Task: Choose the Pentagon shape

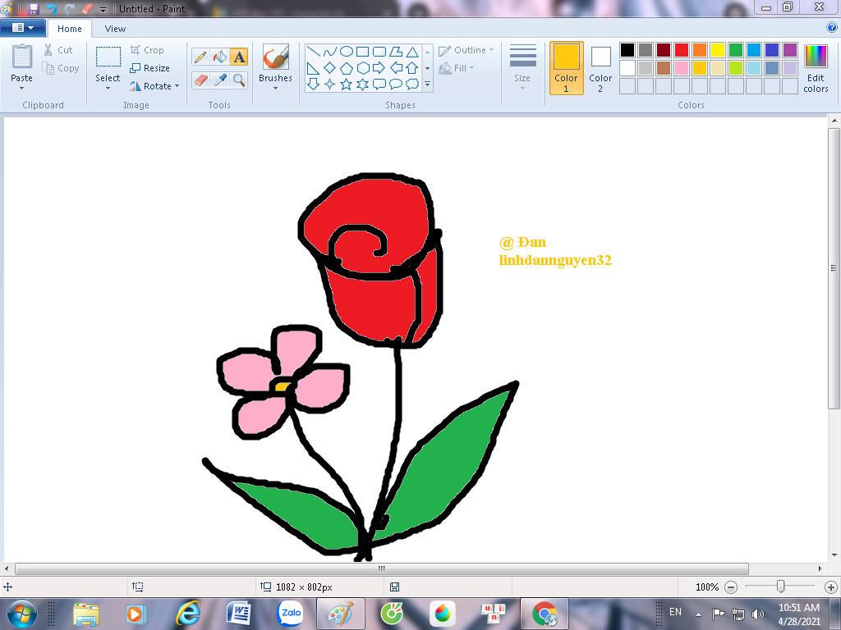Action: [x=347, y=68]
